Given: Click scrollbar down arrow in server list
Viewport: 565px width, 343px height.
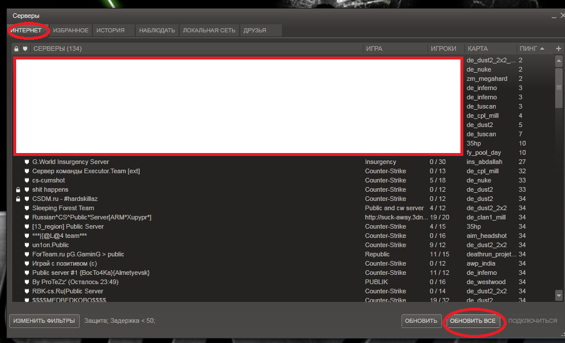Looking at the screenshot, I should coord(559,296).
